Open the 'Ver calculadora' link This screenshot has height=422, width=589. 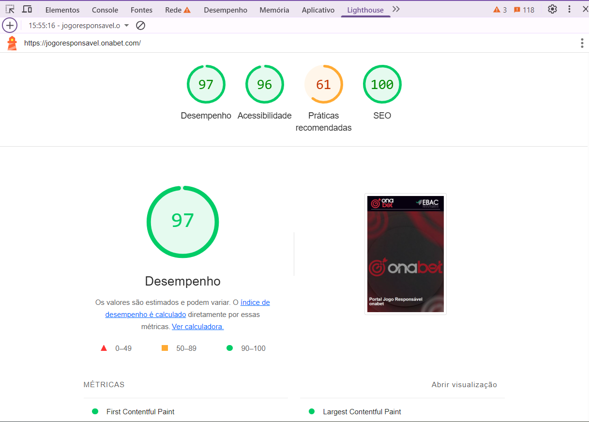(197, 326)
